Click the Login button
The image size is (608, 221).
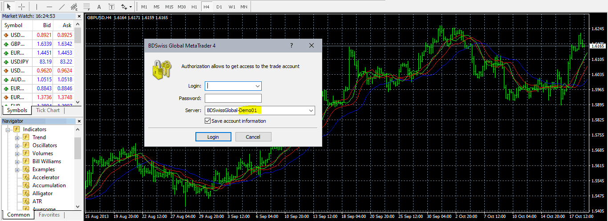(x=213, y=137)
